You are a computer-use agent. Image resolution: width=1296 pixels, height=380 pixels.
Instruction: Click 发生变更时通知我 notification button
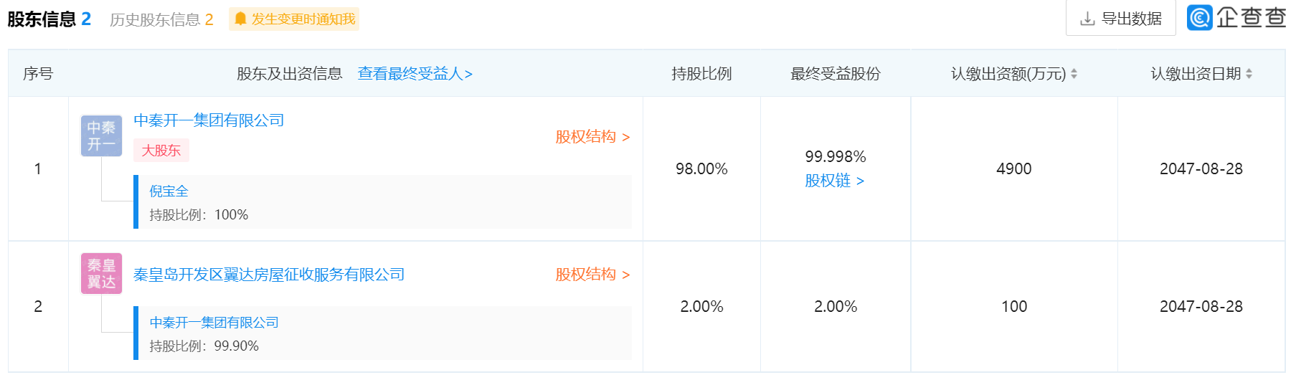(x=294, y=19)
